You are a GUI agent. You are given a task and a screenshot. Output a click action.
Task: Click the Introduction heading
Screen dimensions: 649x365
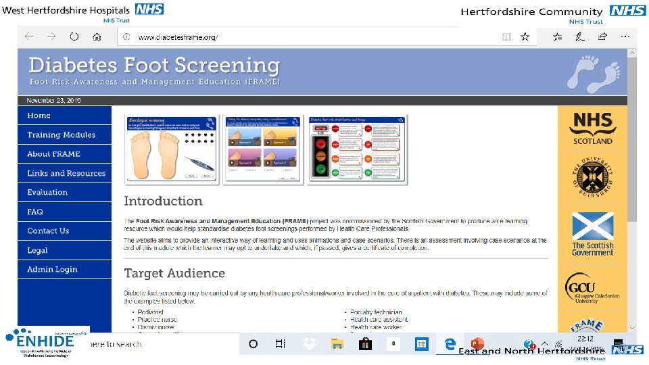163,201
